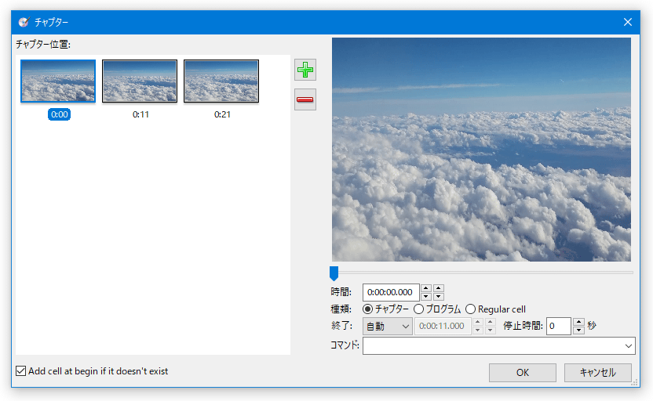Click inside the 時間 time input field
The width and height of the screenshot is (653, 401).
pos(391,292)
